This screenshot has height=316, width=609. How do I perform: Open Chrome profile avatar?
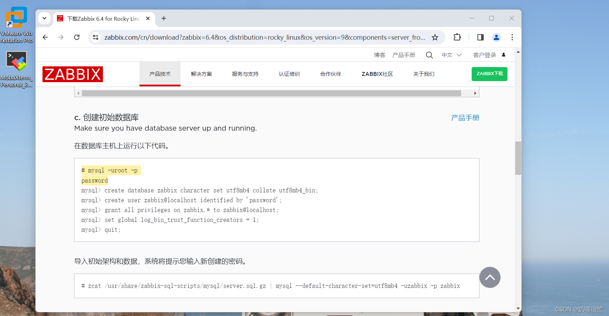point(496,37)
